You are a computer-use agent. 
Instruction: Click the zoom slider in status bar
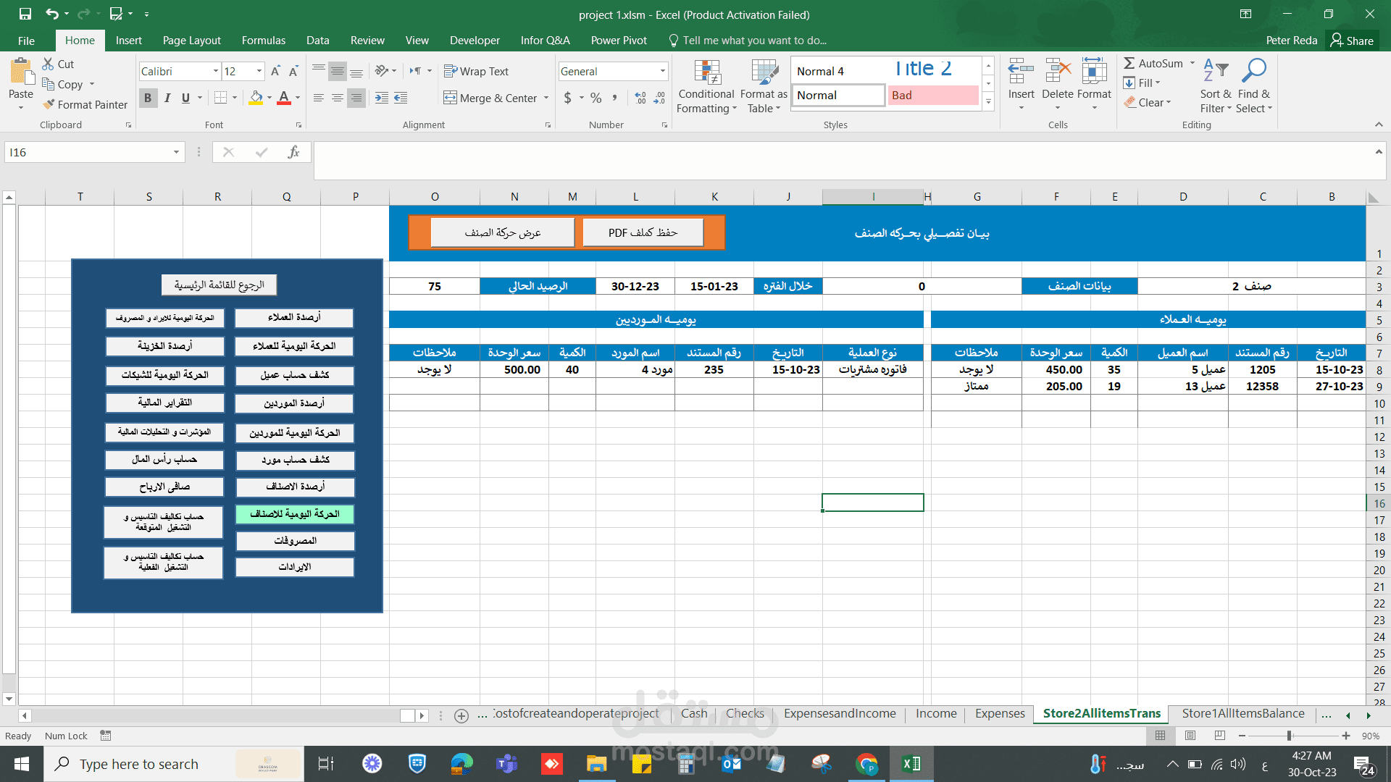[1289, 736]
